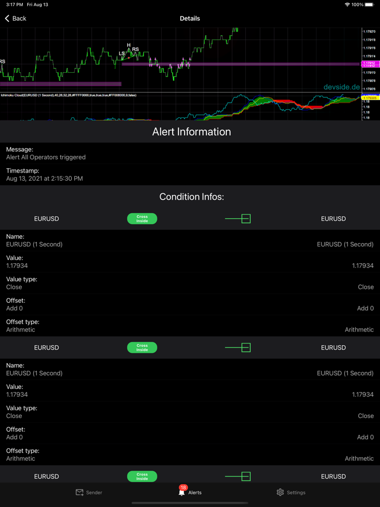
Task: Tap the second Cross Inside green badge
Action: tap(142, 347)
